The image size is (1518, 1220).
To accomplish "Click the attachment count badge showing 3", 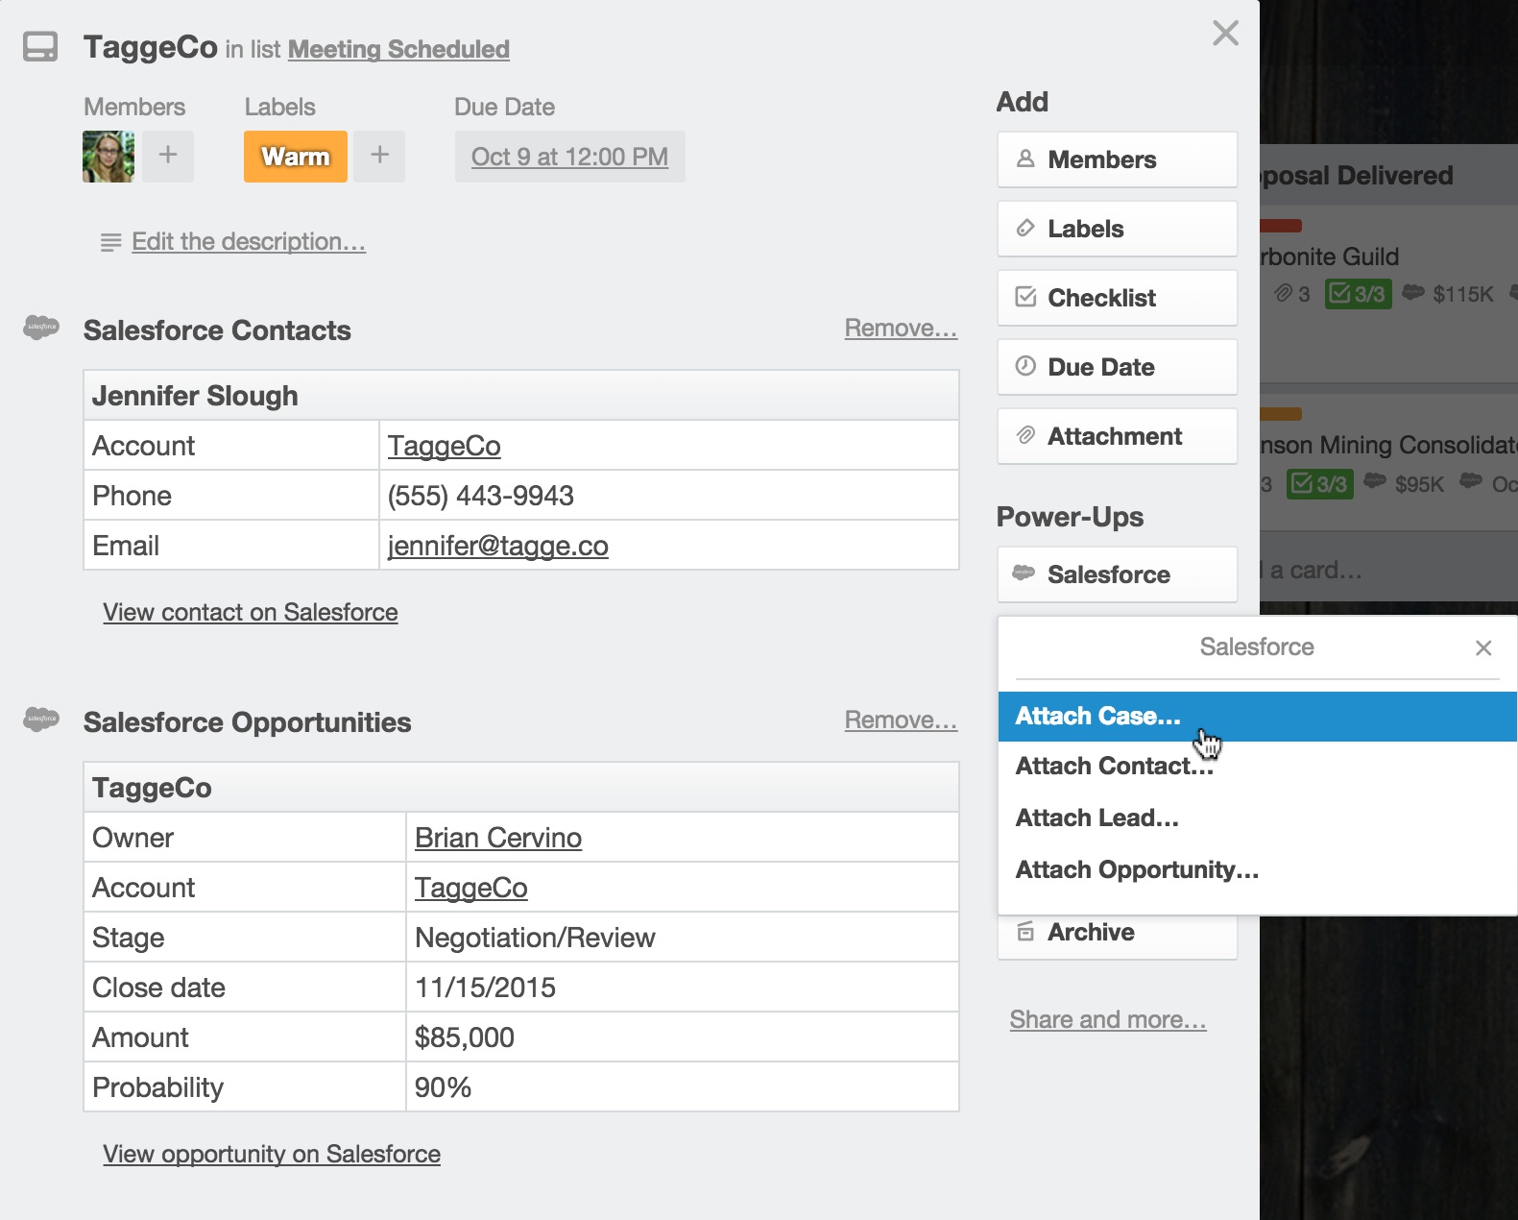I will [x=1291, y=294].
